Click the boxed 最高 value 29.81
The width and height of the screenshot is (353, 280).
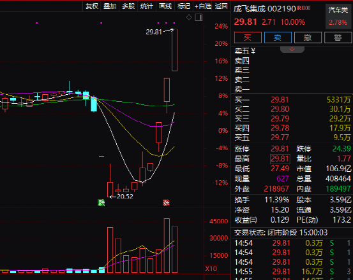tap(280, 159)
